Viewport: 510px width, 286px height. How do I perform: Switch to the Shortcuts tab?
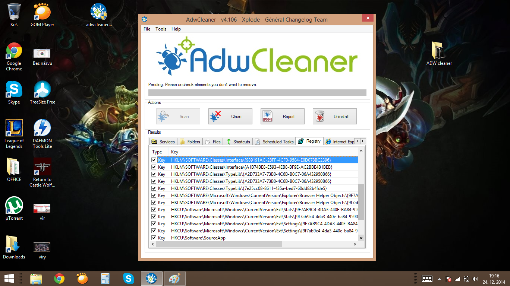click(238, 142)
